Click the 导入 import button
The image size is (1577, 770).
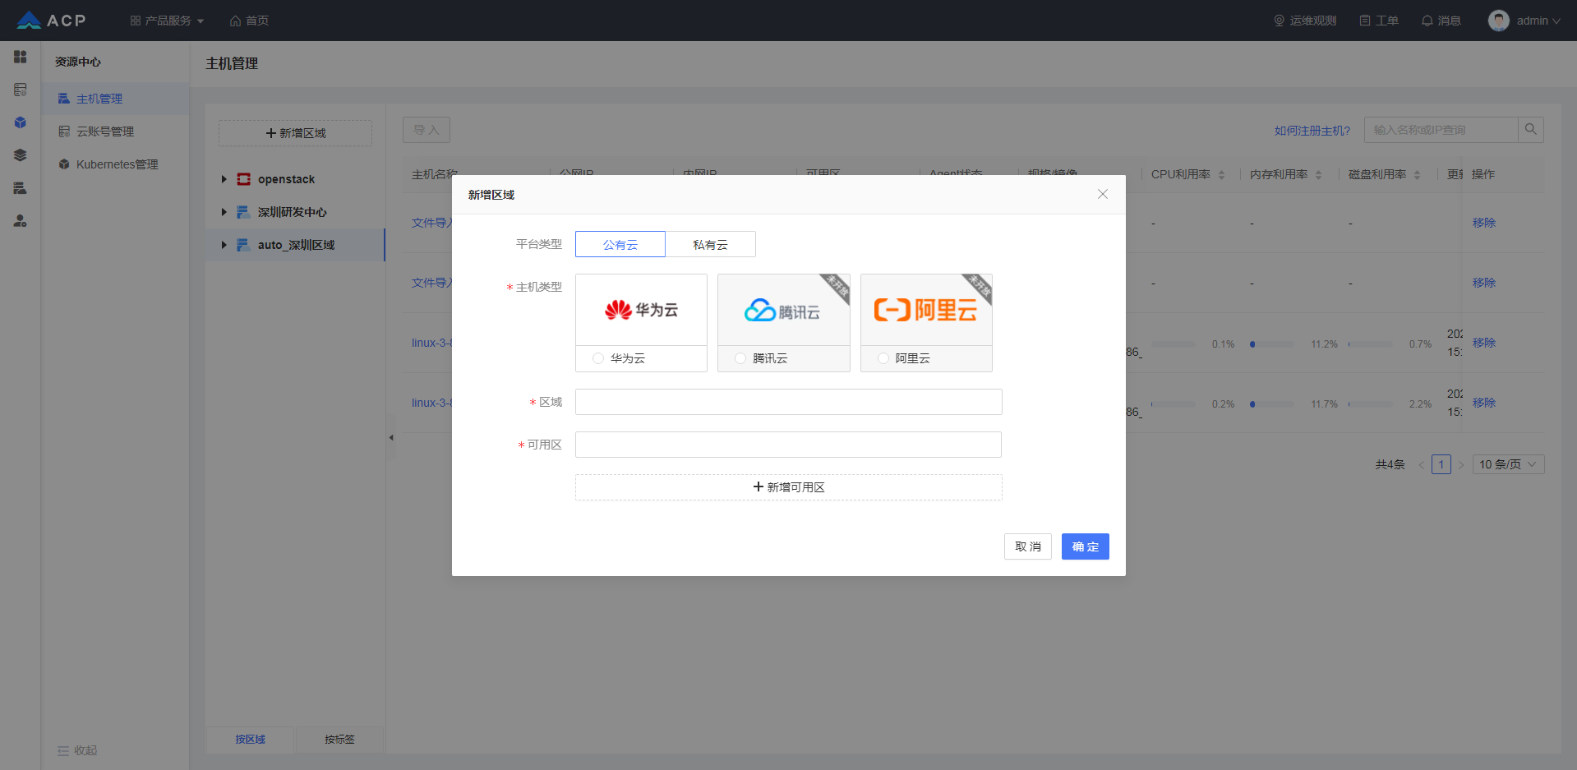427,130
